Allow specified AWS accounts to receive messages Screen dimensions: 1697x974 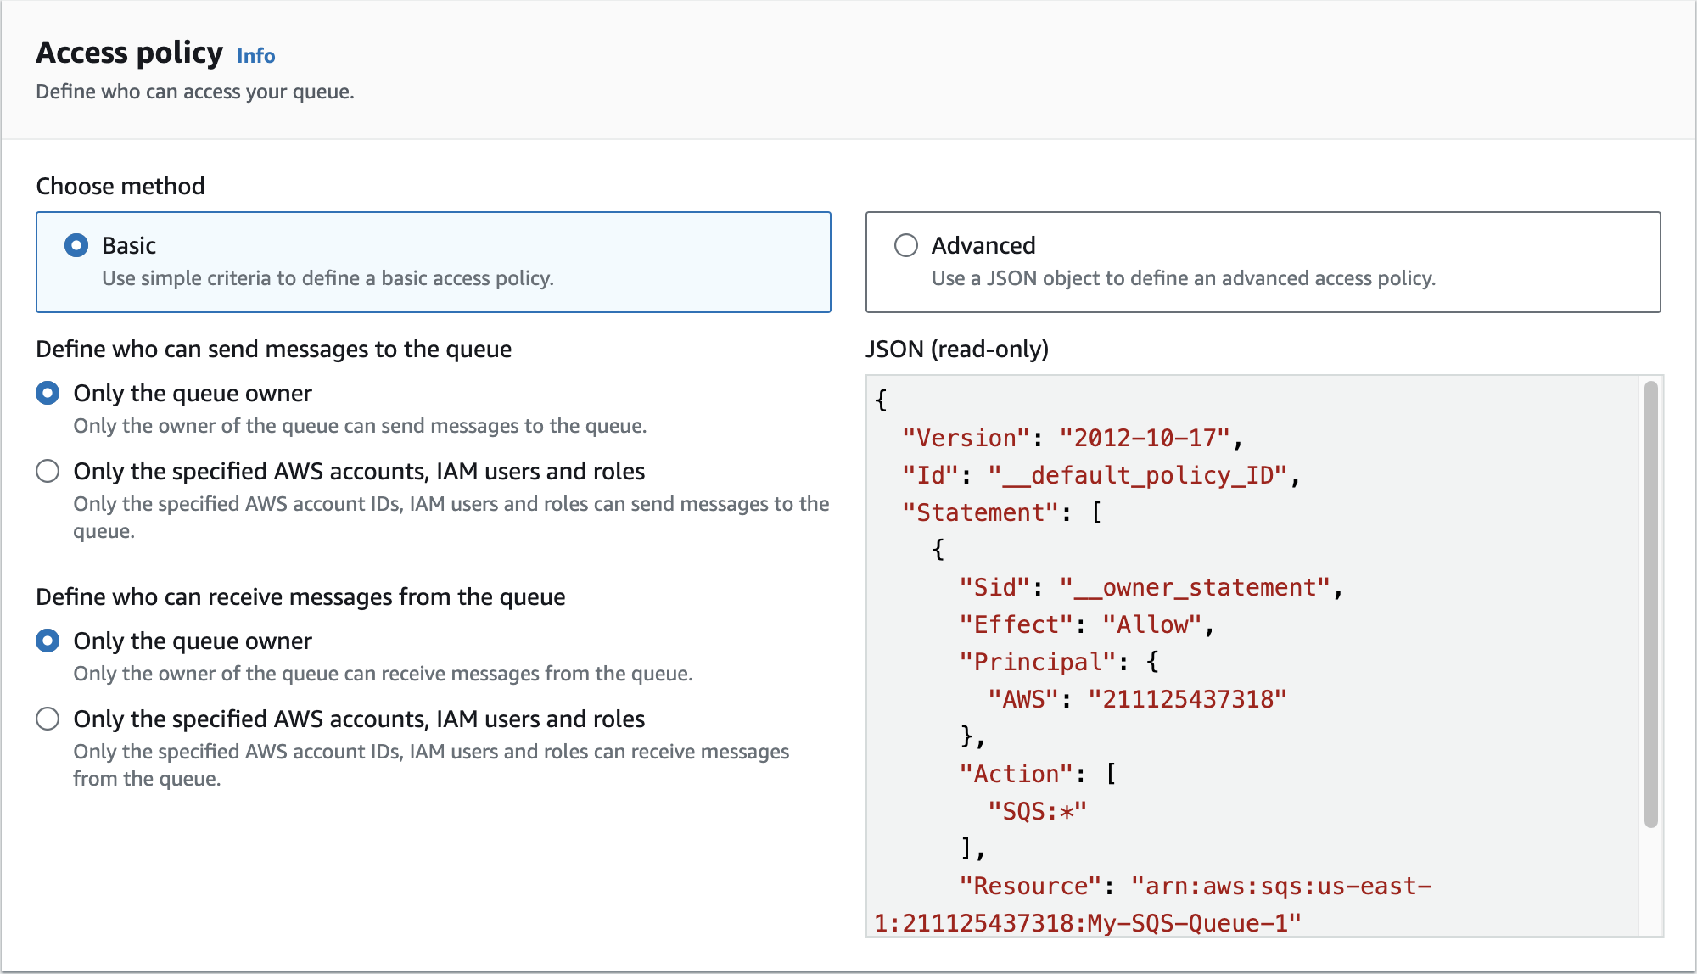[x=48, y=719]
